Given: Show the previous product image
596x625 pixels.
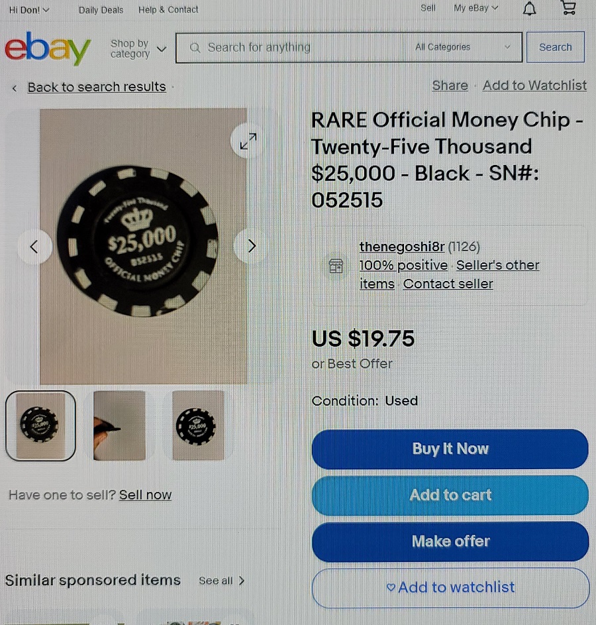Looking at the screenshot, I should coord(34,247).
